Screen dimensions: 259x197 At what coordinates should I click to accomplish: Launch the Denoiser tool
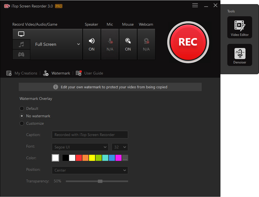239,55
